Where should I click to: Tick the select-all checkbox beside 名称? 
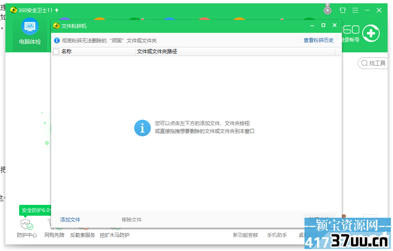(56, 52)
